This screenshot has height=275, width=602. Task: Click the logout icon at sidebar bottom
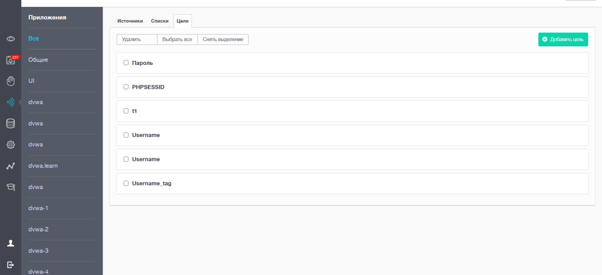pyautogui.click(x=10, y=264)
